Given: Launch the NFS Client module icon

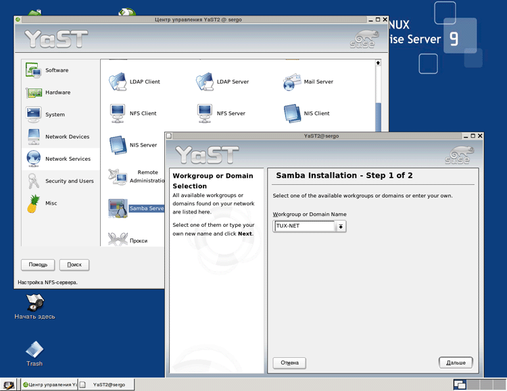Looking at the screenshot, I should pyautogui.click(x=118, y=113).
